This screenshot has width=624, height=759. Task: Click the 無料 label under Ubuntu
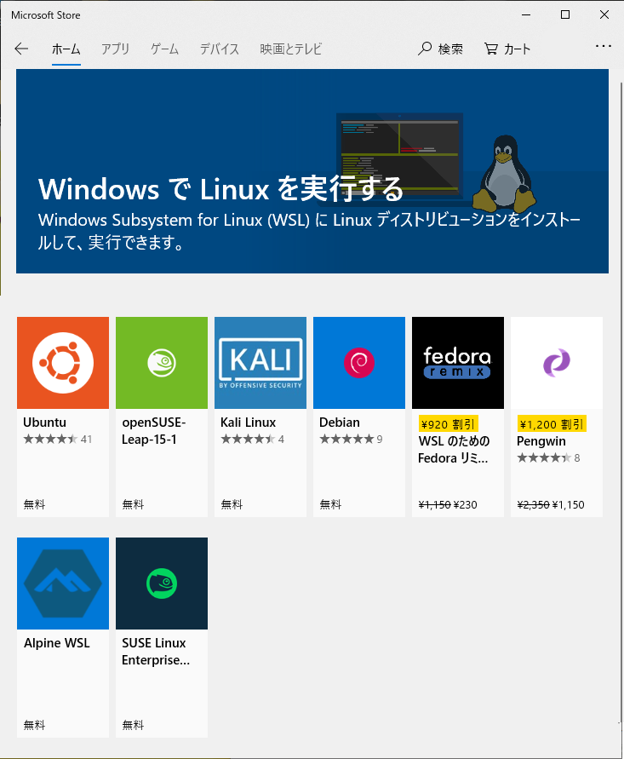tap(34, 504)
